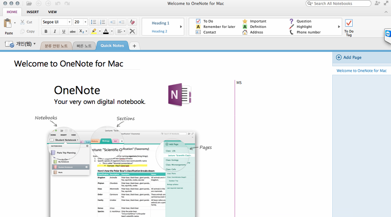Increase the indent level
The height and width of the screenshot is (217, 391).
click(x=122, y=22)
